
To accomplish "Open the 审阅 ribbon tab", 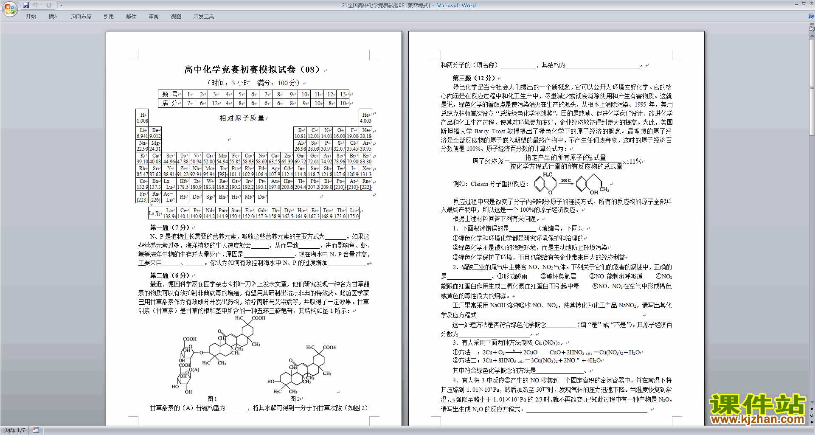I will pos(154,17).
